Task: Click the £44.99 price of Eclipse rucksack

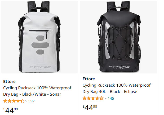Action: point(90,108)
